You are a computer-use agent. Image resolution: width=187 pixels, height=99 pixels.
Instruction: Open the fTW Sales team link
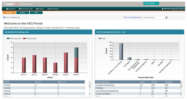(100, 88)
